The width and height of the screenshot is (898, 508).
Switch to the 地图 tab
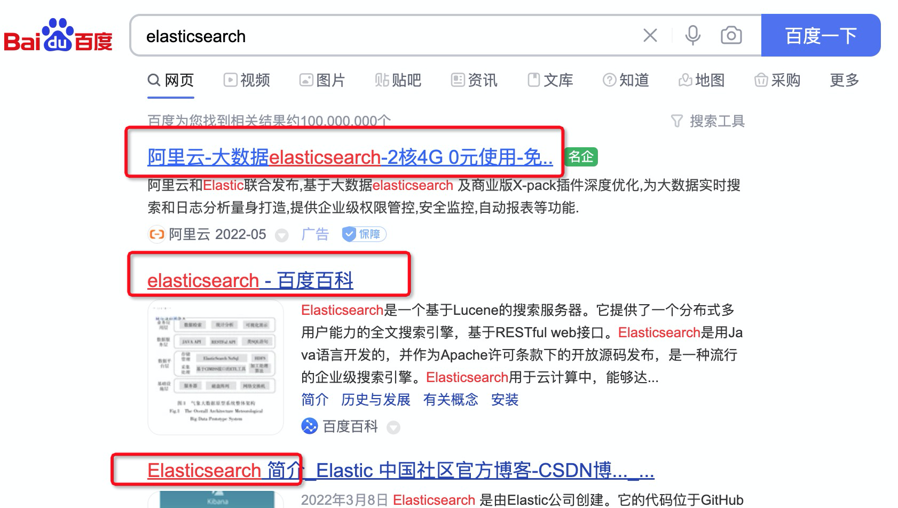tap(702, 81)
